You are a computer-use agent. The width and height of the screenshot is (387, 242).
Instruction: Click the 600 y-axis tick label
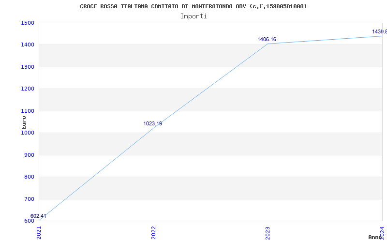29,221
